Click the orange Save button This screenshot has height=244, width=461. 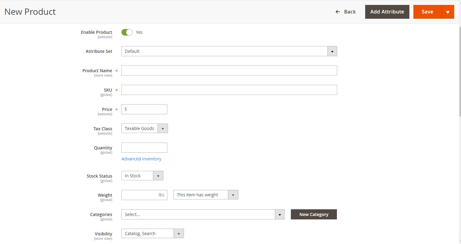(427, 12)
